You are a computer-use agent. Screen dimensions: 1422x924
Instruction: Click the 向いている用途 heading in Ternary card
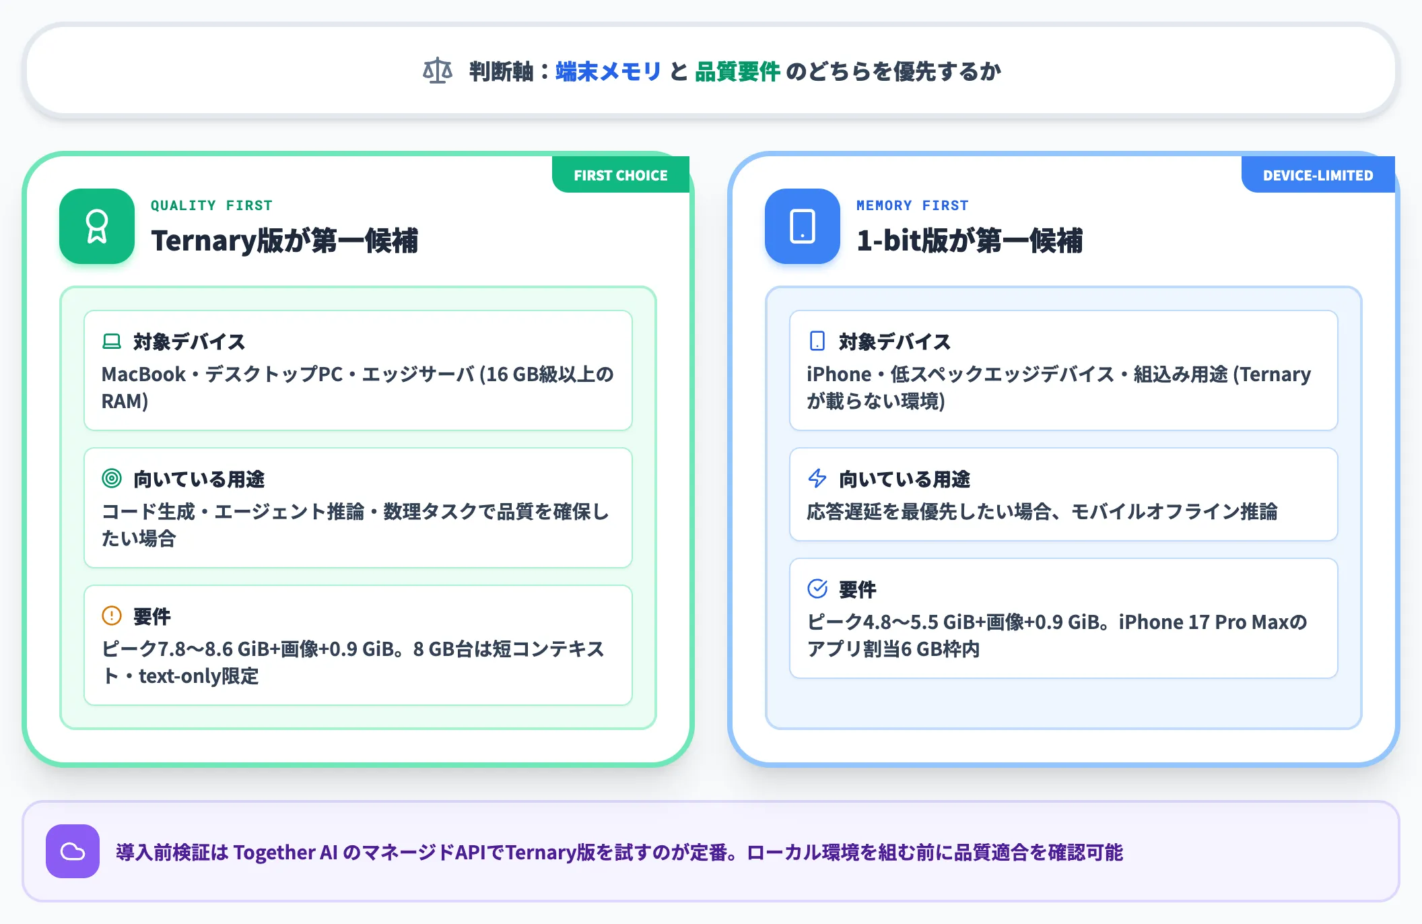(199, 479)
